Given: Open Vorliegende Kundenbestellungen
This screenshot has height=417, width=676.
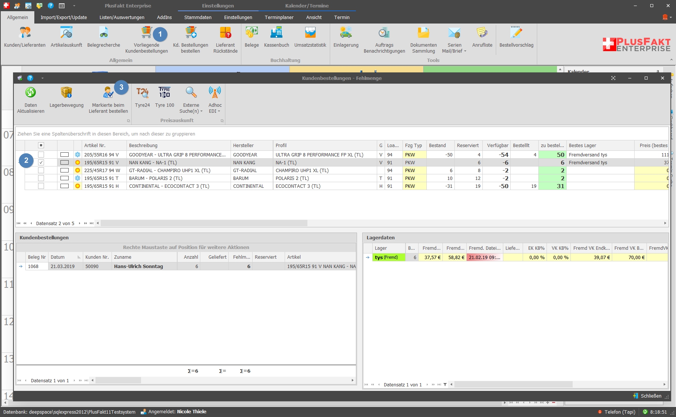Looking at the screenshot, I should [147, 40].
